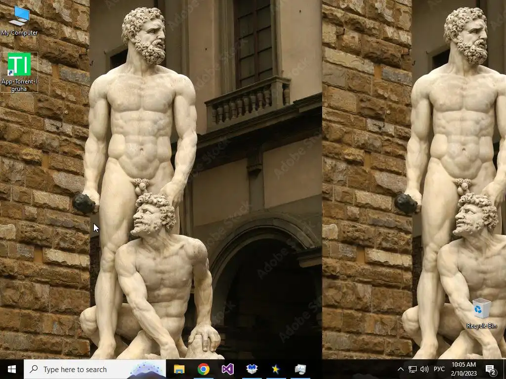
Task: Open the yellow star app in taskbar
Action: (x=276, y=369)
